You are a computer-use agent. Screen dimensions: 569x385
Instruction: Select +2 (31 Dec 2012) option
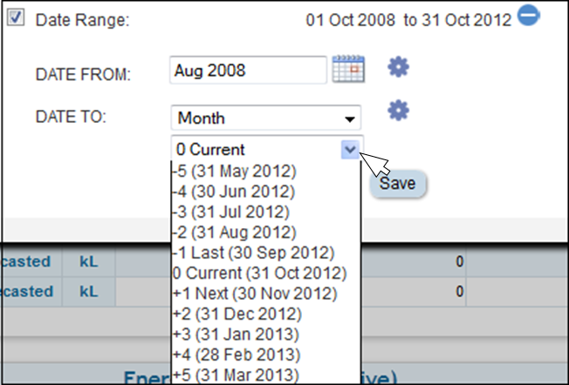(x=237, y=314)
